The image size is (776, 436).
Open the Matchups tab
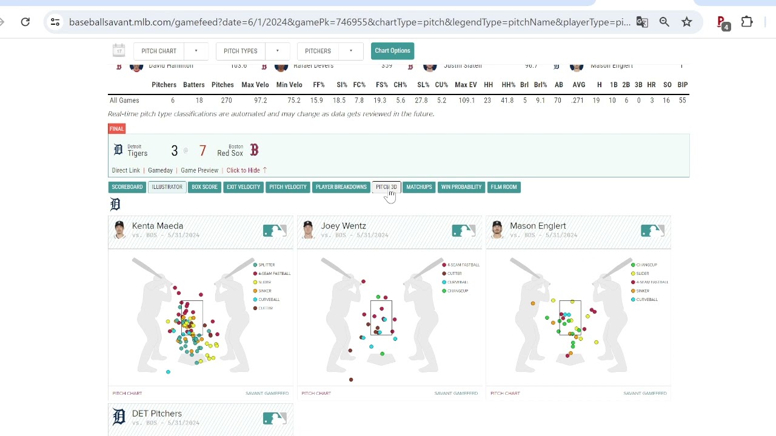pos(419,187)
